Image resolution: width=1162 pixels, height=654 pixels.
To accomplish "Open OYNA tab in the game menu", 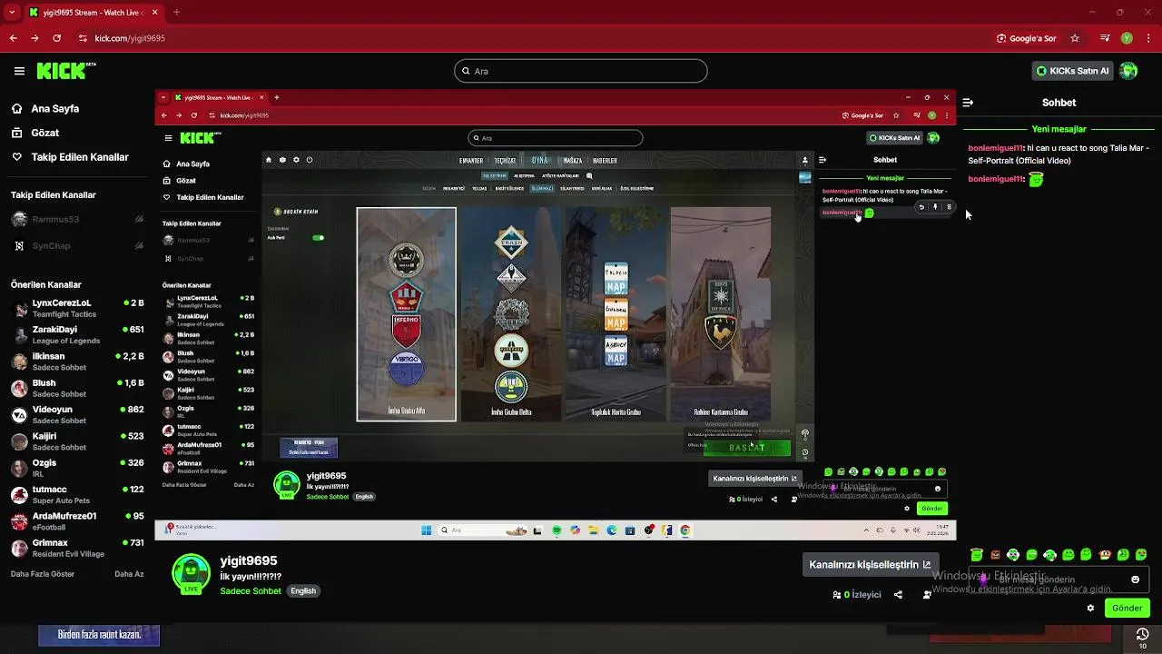I will (540, 161).
